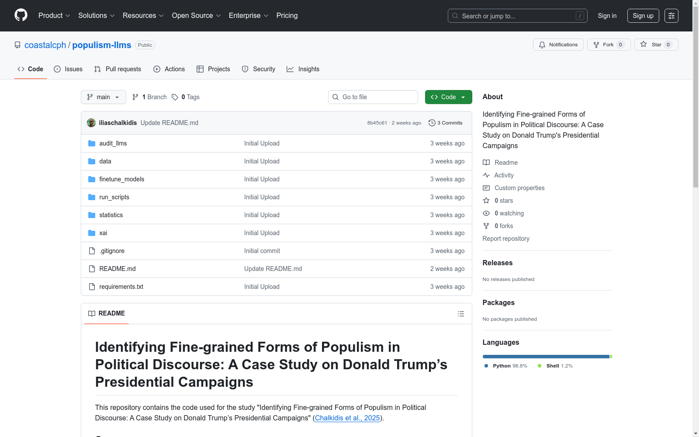Click the Report repository link
This screenshot has height=437, width=699.
(506, 239)
